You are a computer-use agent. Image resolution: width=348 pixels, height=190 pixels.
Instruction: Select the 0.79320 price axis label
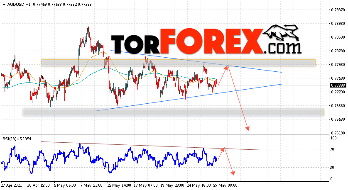(x=338, y=10)
